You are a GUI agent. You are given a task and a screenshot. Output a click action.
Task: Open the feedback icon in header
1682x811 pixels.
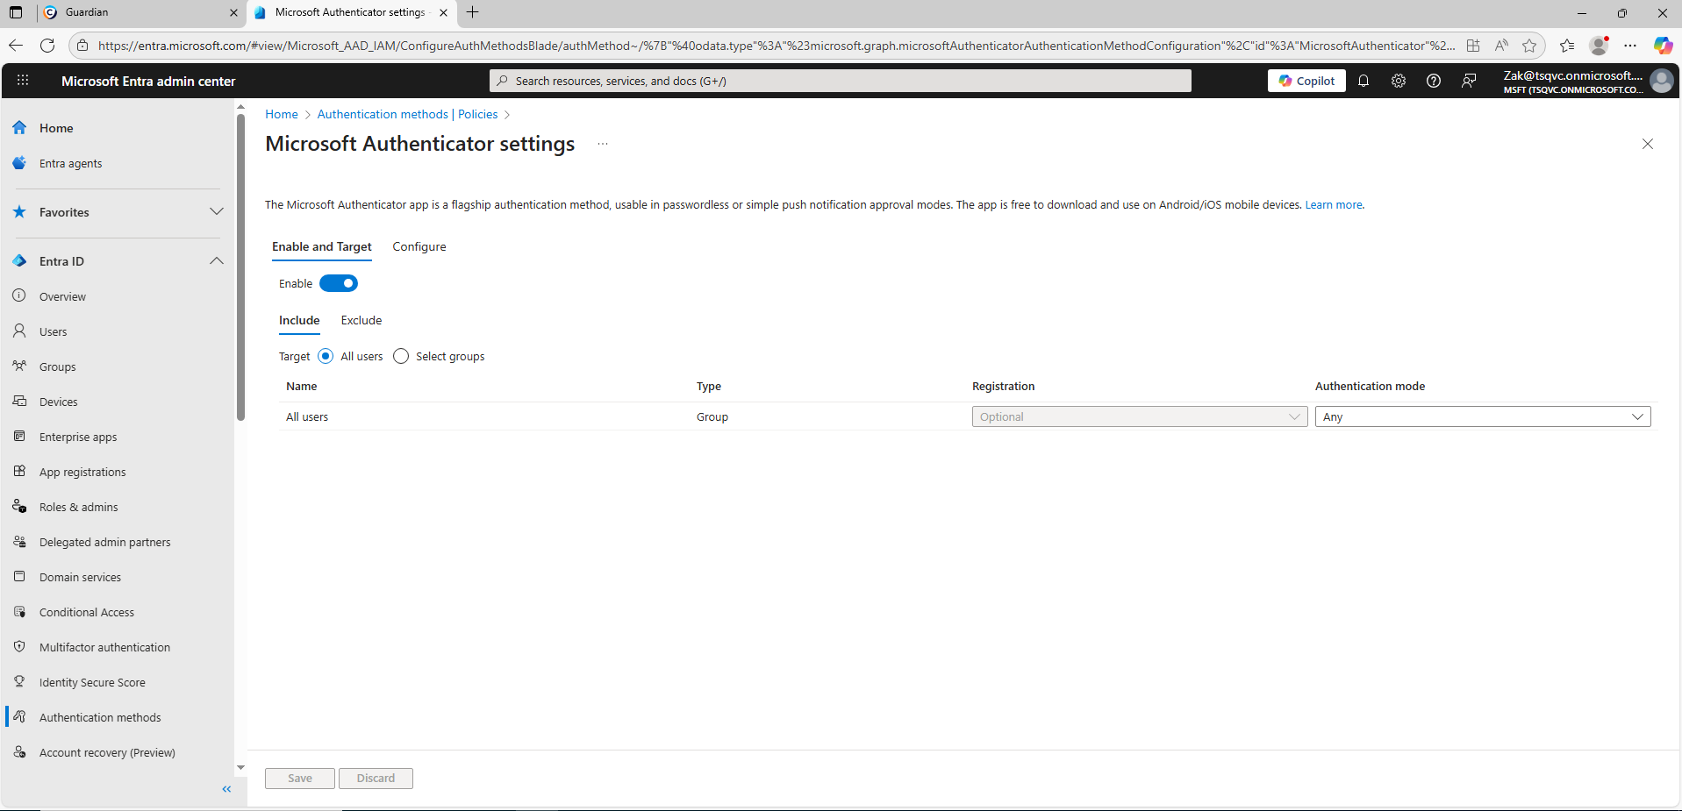coord(1469,81)
